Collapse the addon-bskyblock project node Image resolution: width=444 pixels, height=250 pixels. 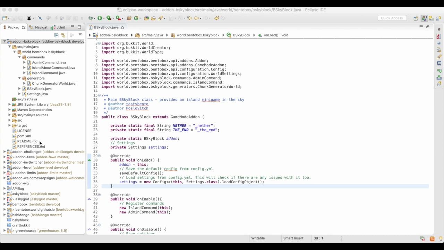tap(5, 41)
